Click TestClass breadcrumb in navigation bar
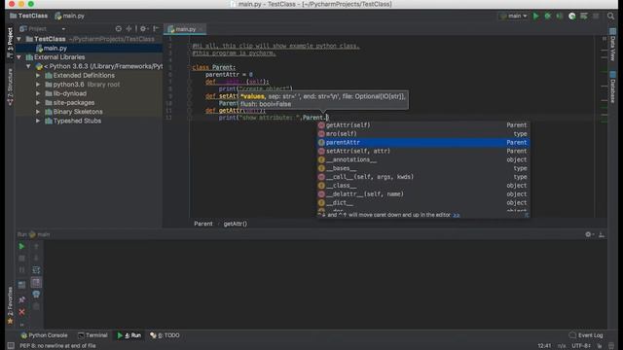The height and width of the screenshot is (350, 623). click(28, 16)
